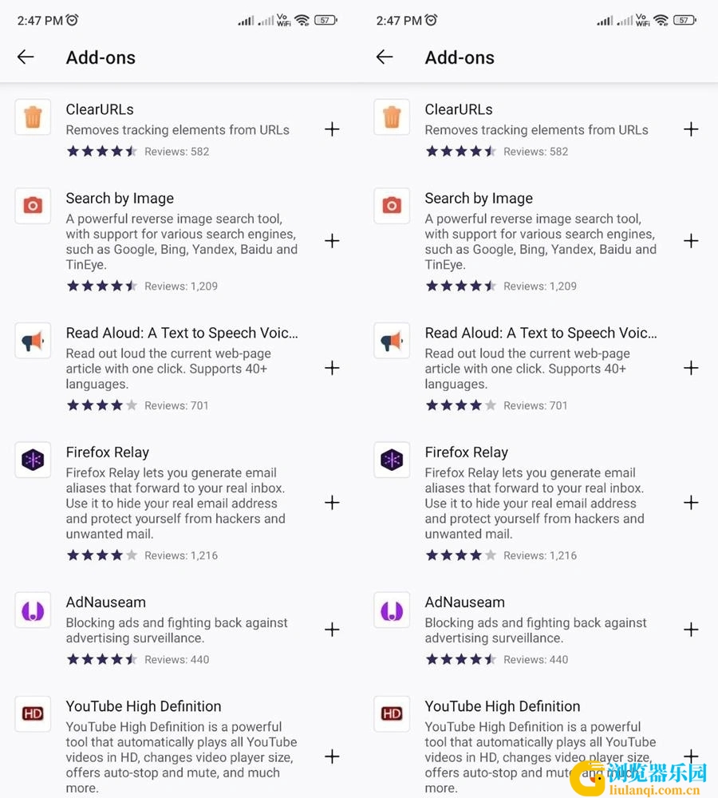View Search by Image Reviews 1,209, right screenshot
718x798 pixels.
(540, 286)
